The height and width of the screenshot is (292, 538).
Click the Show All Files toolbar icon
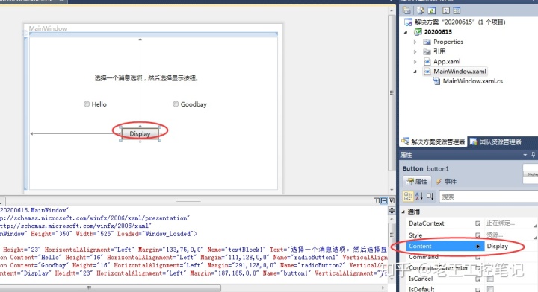point(421,10)
